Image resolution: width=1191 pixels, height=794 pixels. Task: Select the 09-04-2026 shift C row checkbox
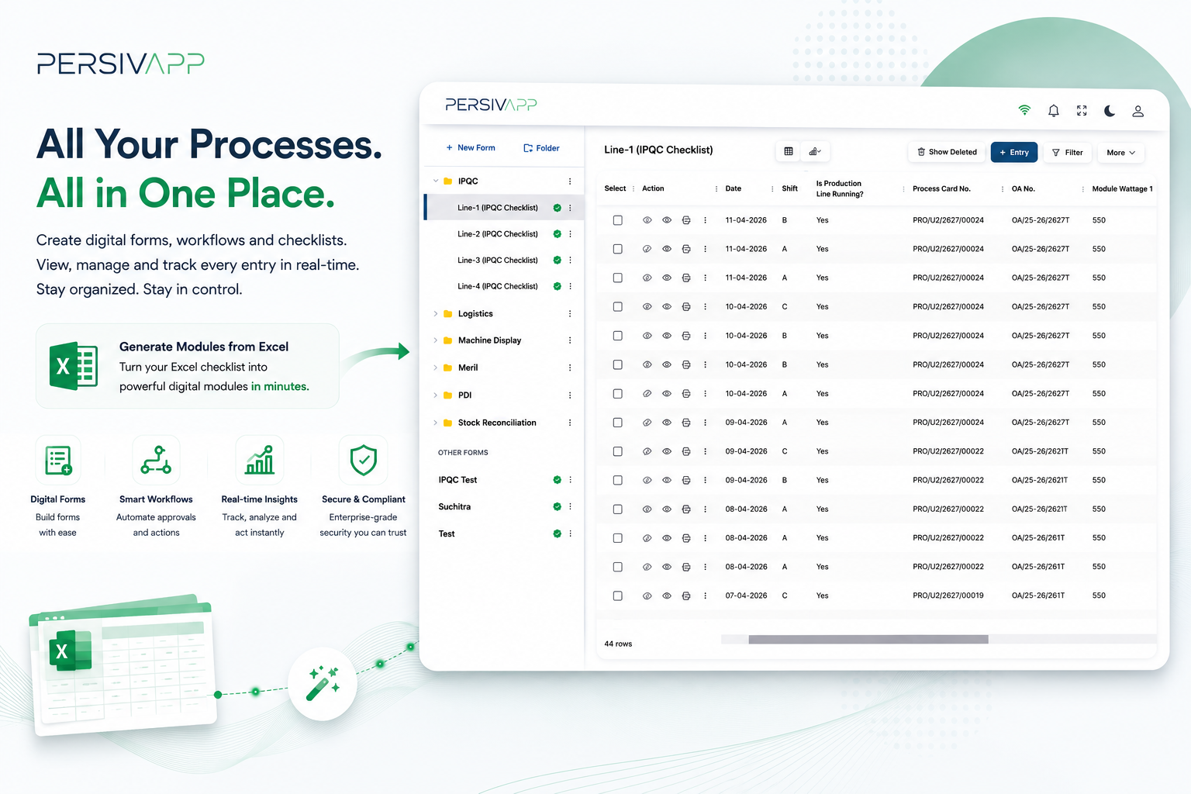point(618,451)
